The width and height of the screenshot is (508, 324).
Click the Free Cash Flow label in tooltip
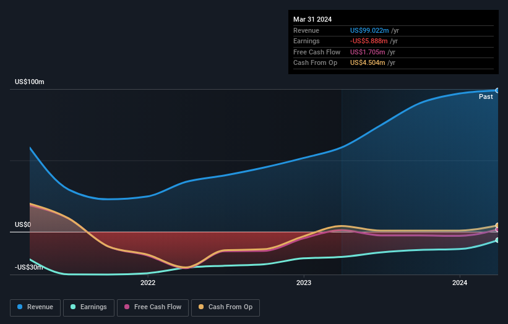click(317, 52)
